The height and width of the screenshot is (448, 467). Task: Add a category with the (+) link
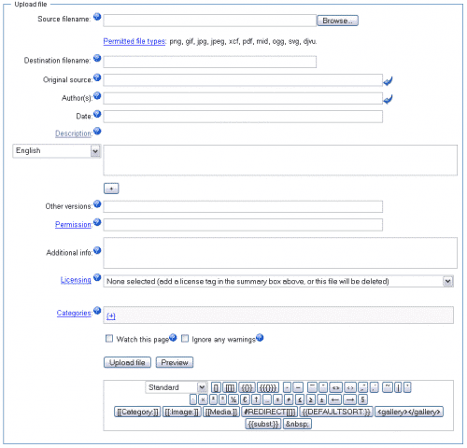coord(111,316)
